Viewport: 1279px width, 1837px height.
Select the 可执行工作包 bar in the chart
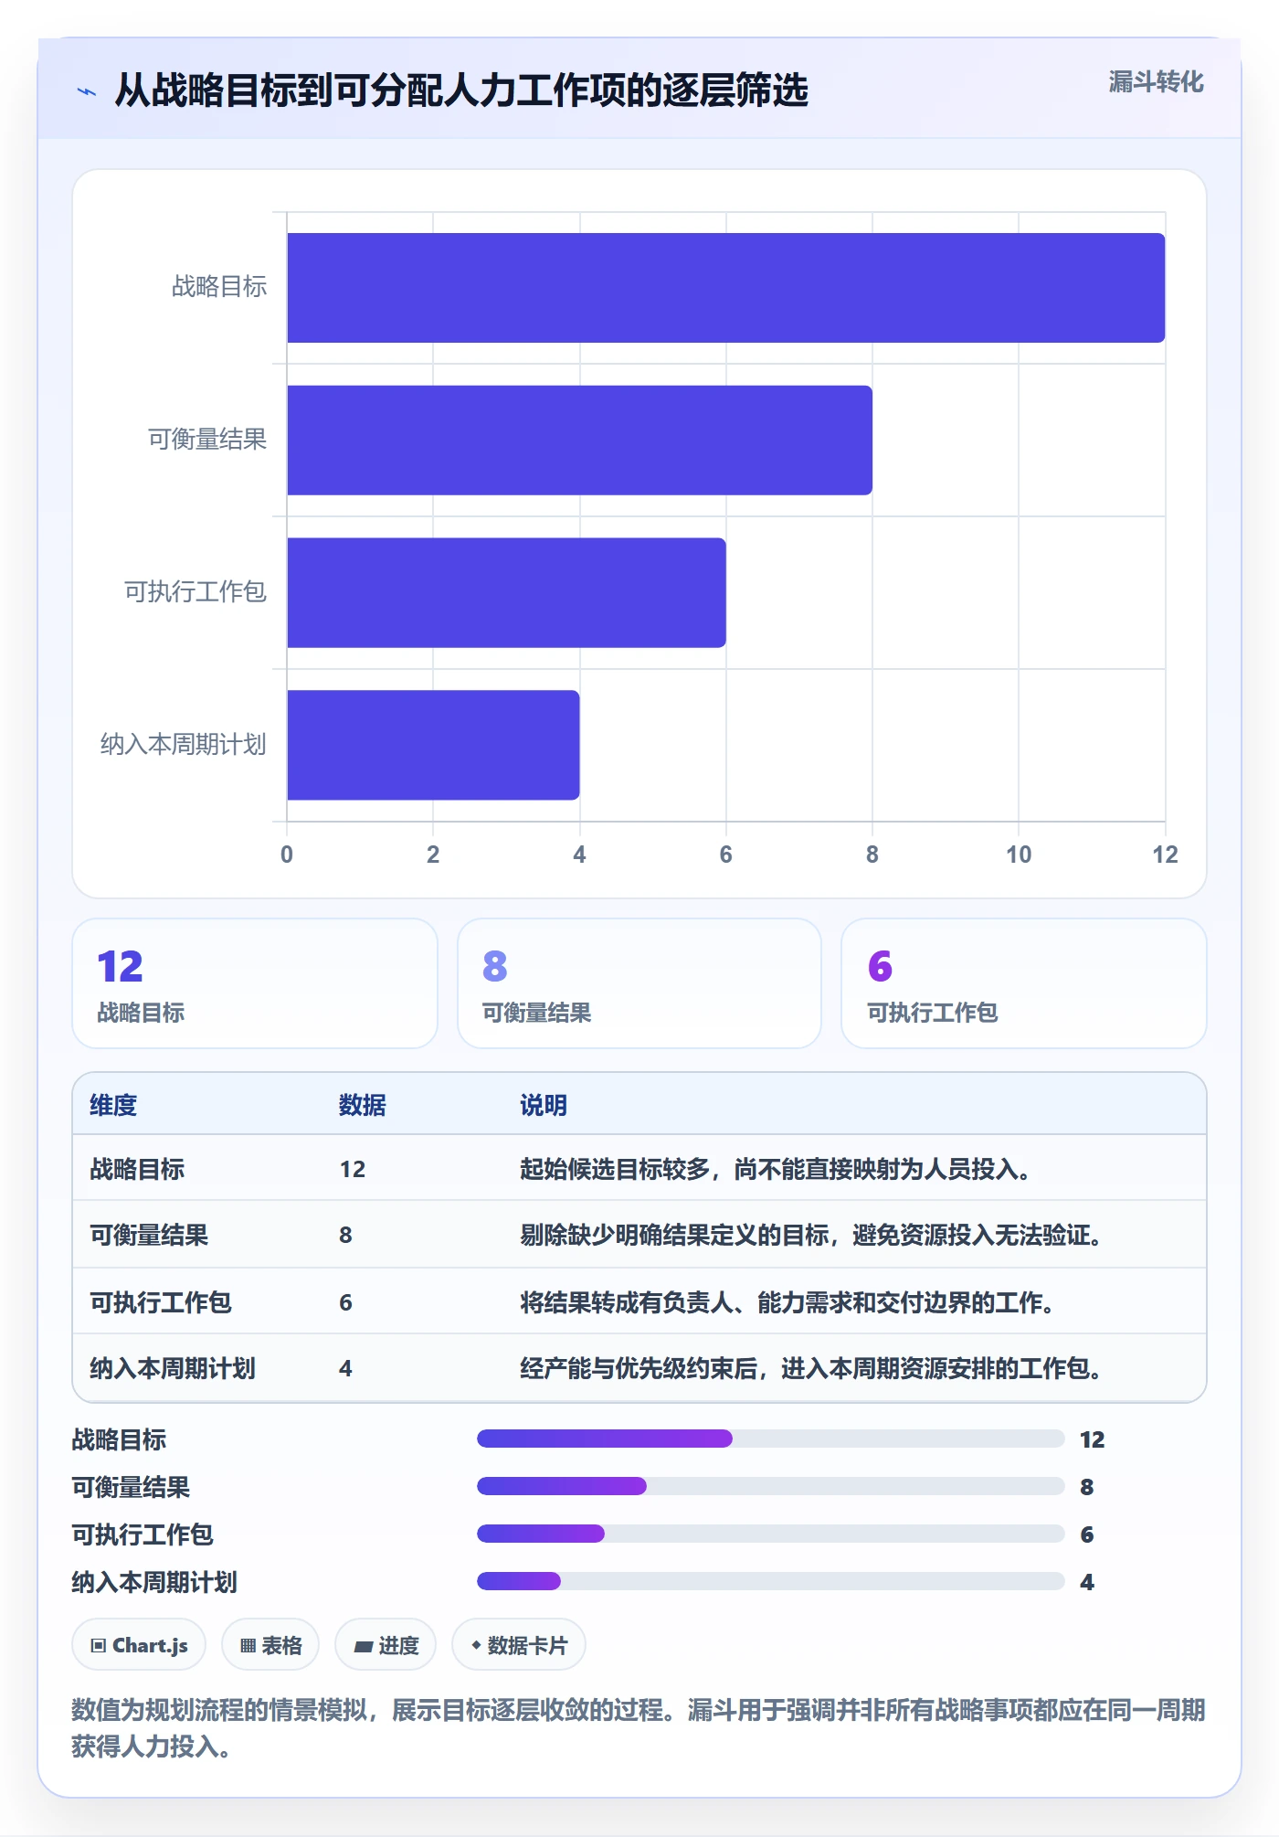coord(506,592)
